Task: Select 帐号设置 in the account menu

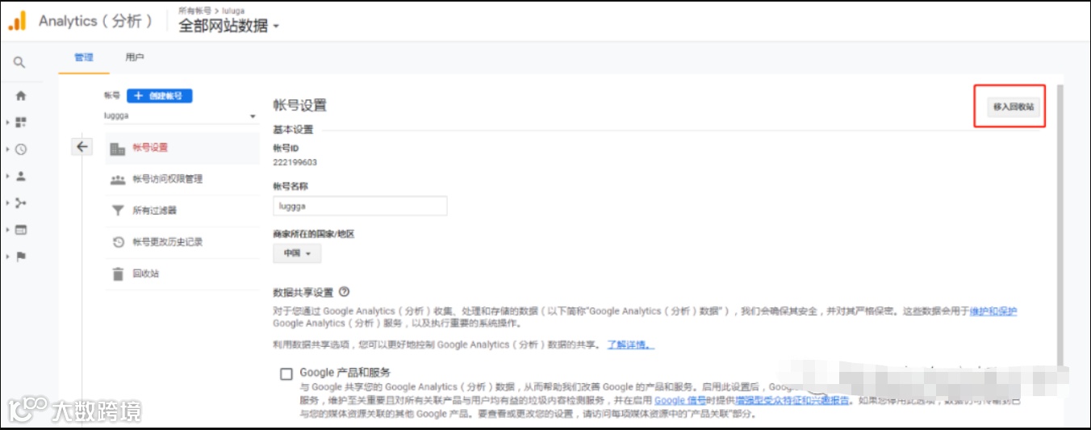Action: 182,148
